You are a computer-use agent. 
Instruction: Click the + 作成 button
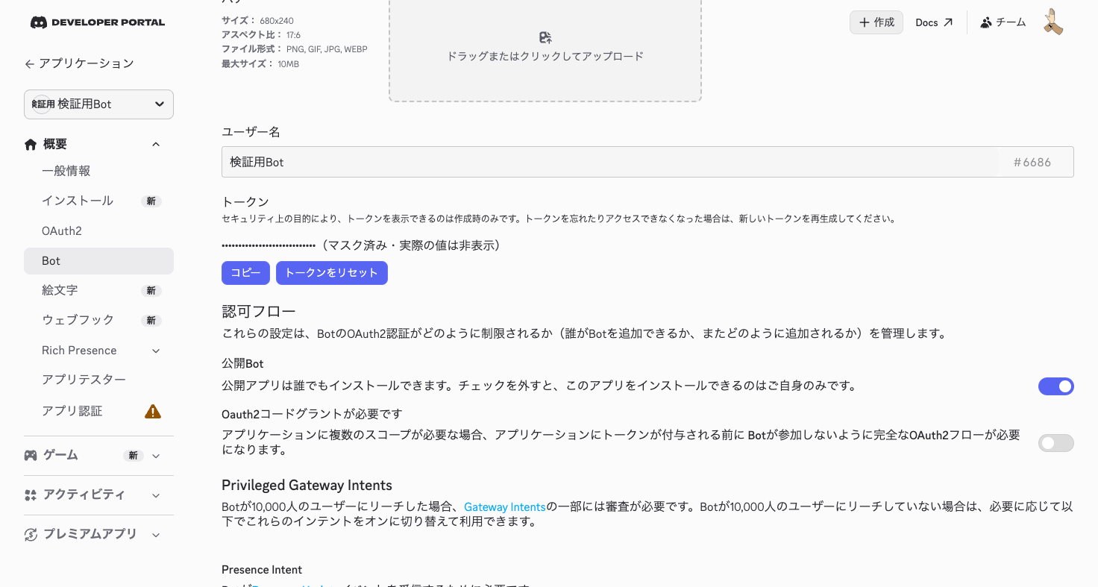coord(876,22)
